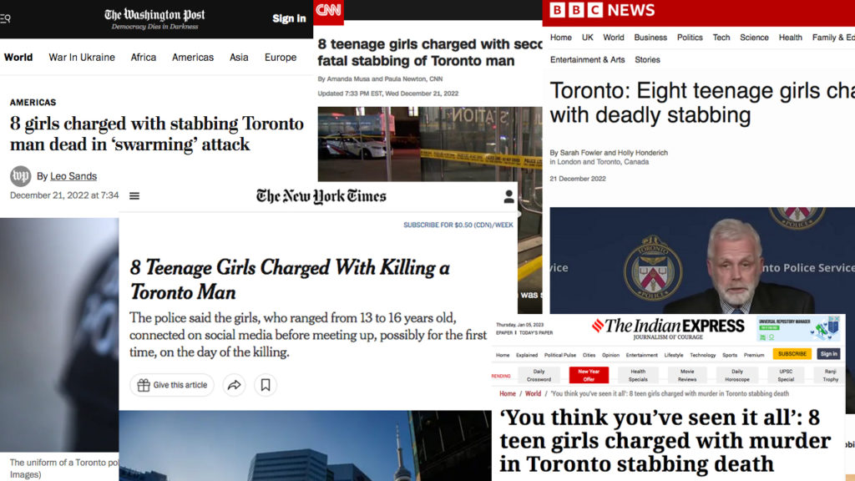Click the Washington Post author avatar icon

click(20, 176)
